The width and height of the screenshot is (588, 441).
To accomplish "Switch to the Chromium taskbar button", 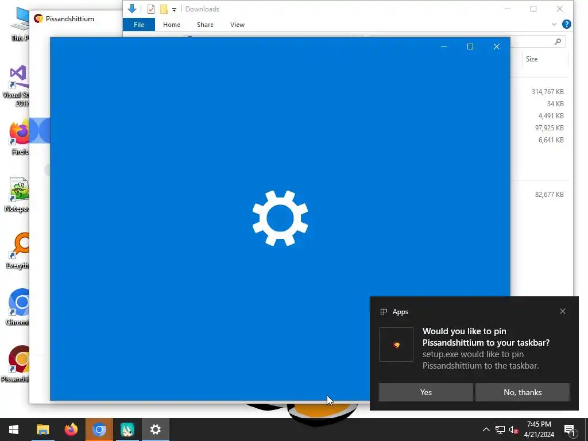I will [99, 430].
